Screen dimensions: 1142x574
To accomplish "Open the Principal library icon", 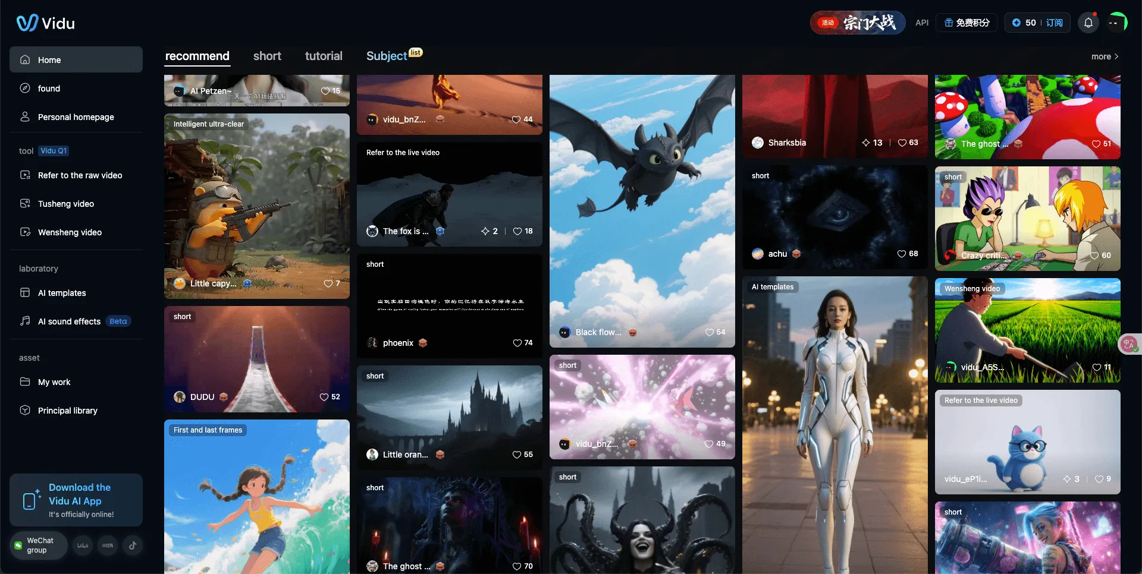I will click(25, 410).
